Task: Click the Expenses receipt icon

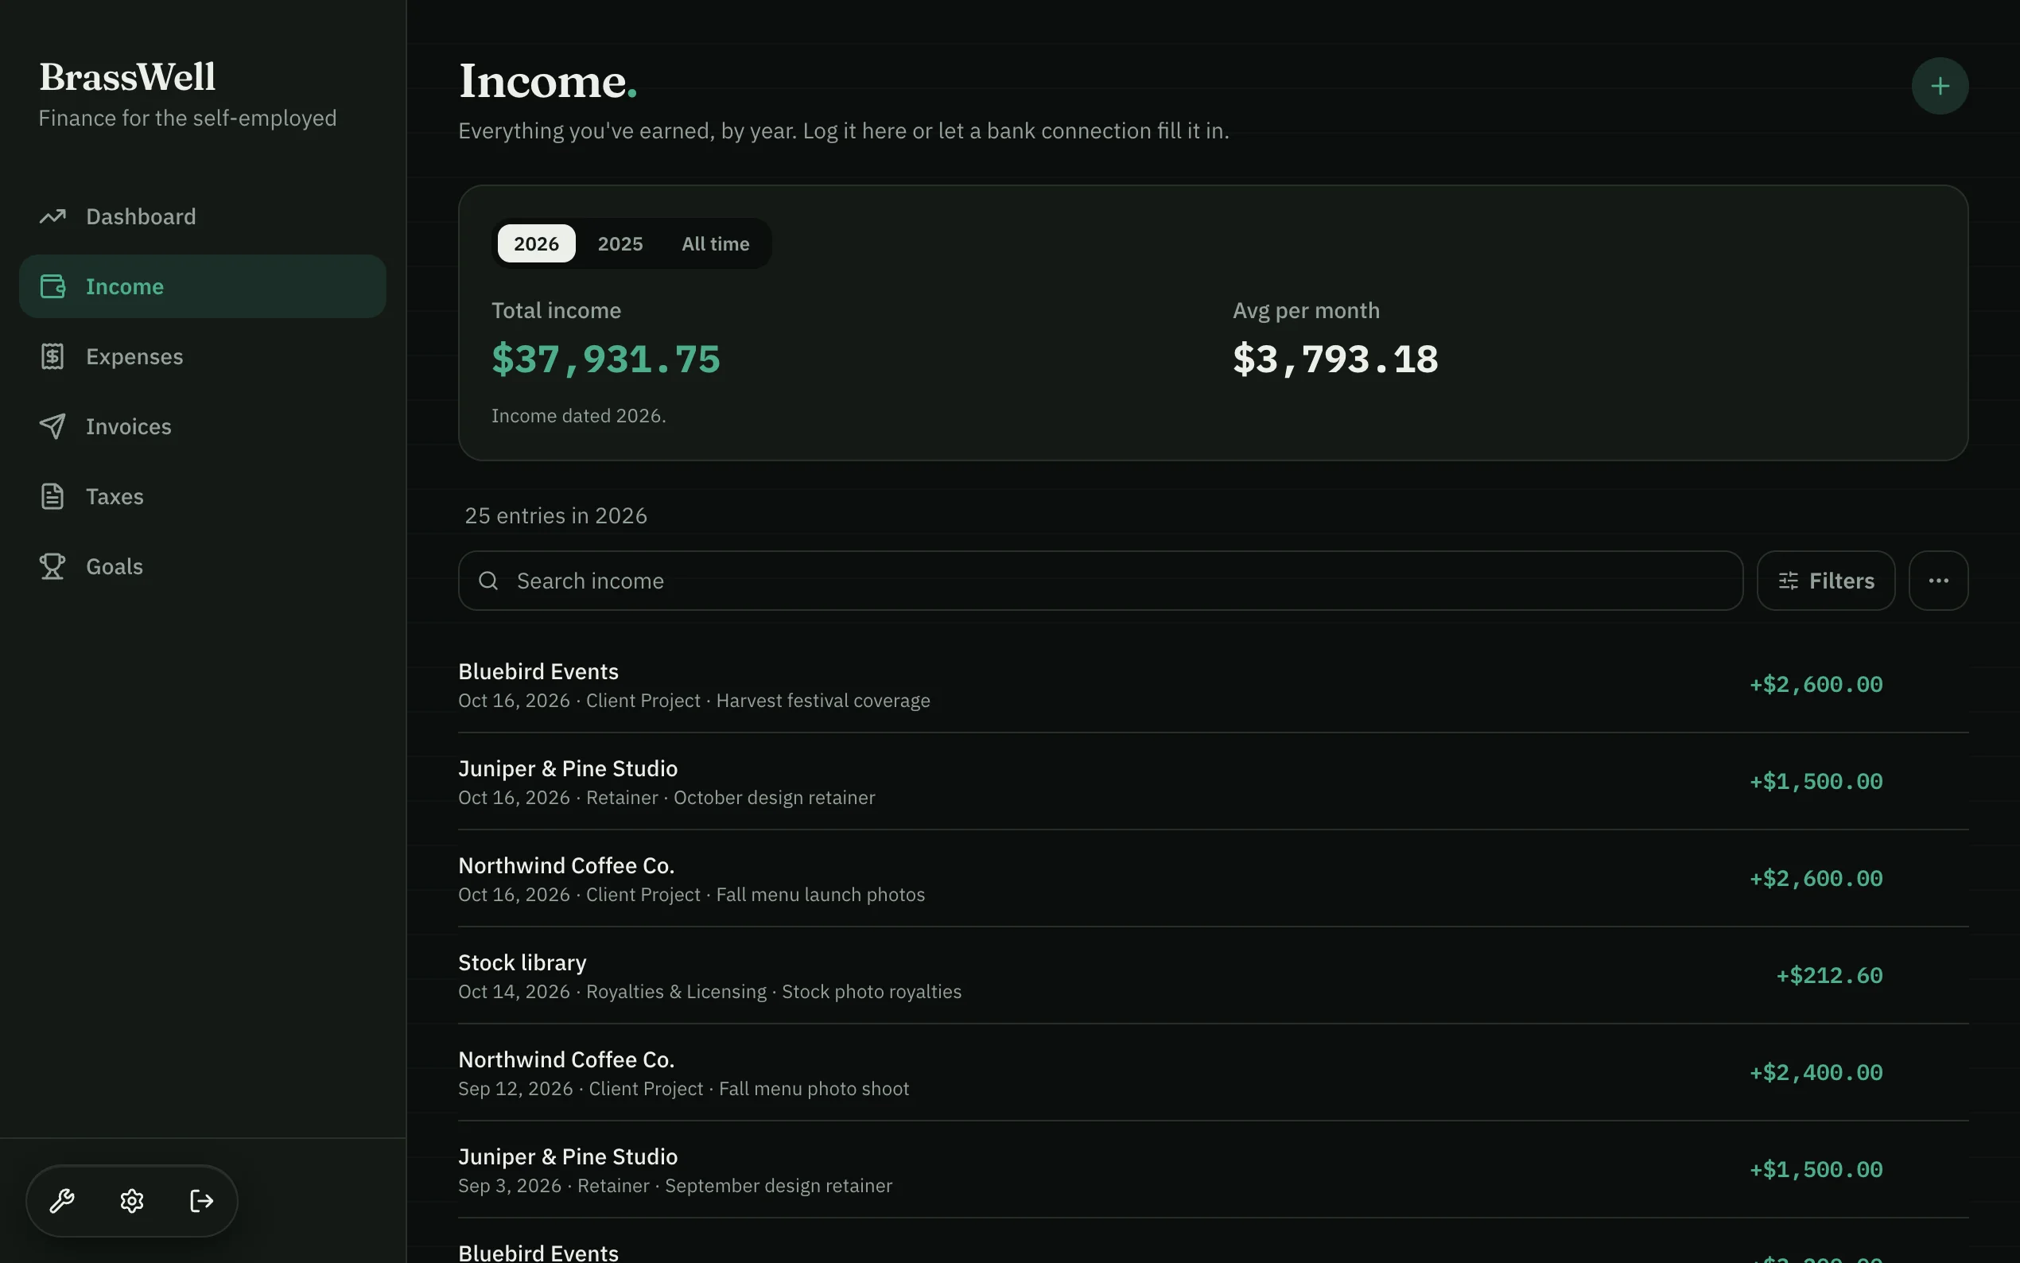Action: [x=52, y=356]
